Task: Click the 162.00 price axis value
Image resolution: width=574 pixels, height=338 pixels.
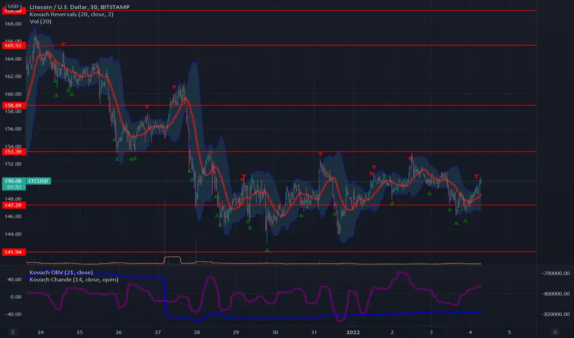Action: (x=13, y=76)
